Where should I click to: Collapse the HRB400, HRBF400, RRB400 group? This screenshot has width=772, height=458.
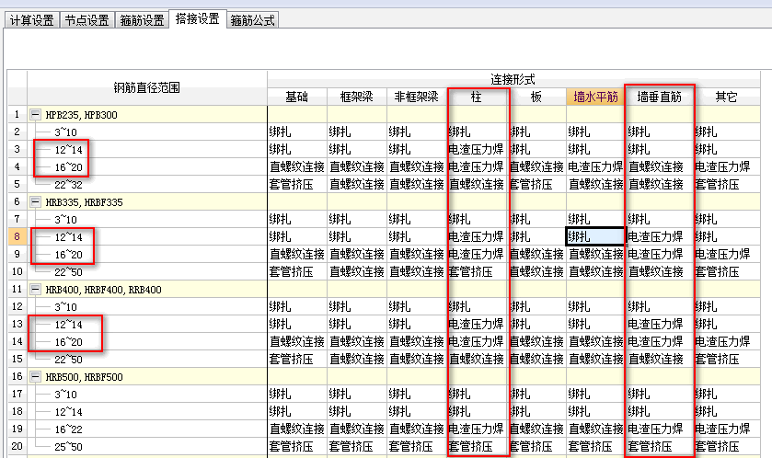click(35, 290)
